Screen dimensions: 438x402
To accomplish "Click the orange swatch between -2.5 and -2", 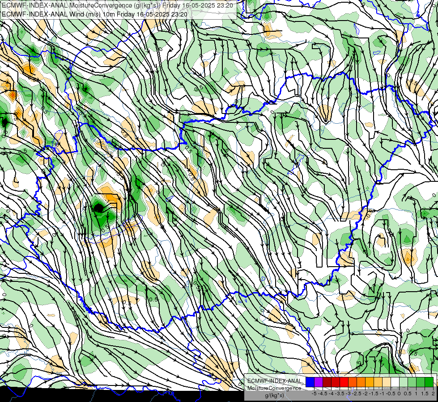I will 361,382.
